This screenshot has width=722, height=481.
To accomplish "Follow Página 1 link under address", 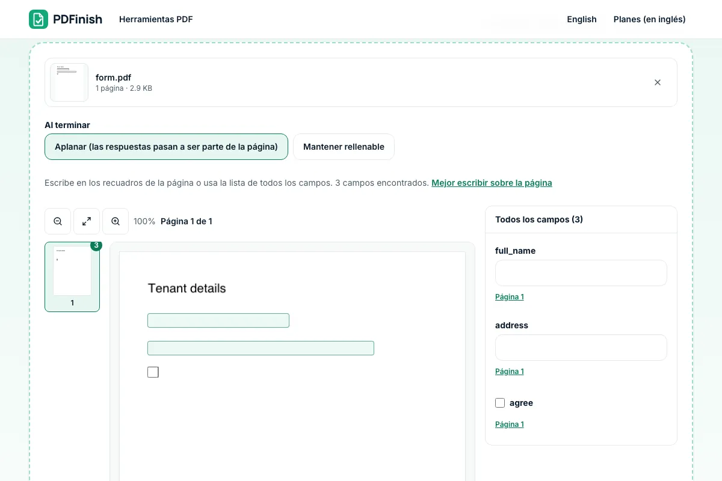I will pyautogui.click(x=510, y=372).
